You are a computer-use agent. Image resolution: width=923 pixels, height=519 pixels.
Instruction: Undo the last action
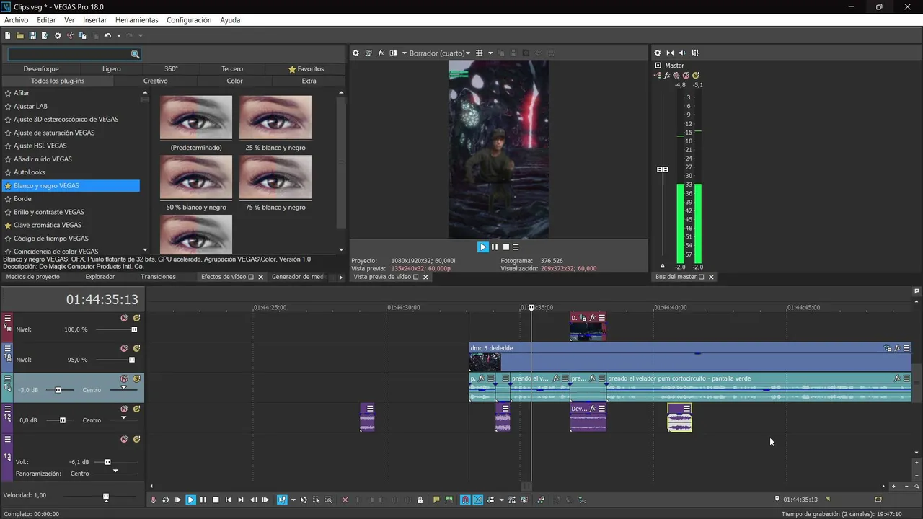coord(107,36)
